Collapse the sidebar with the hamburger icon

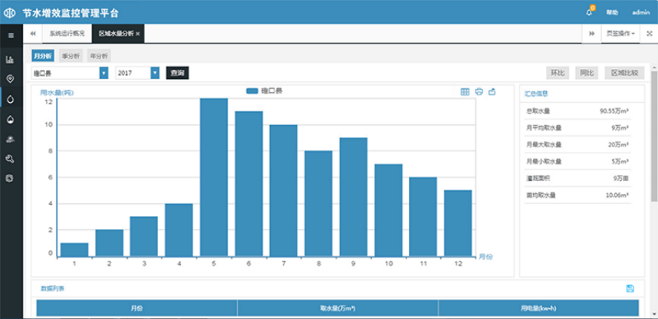pyautogui.click(x=10, y=35)
